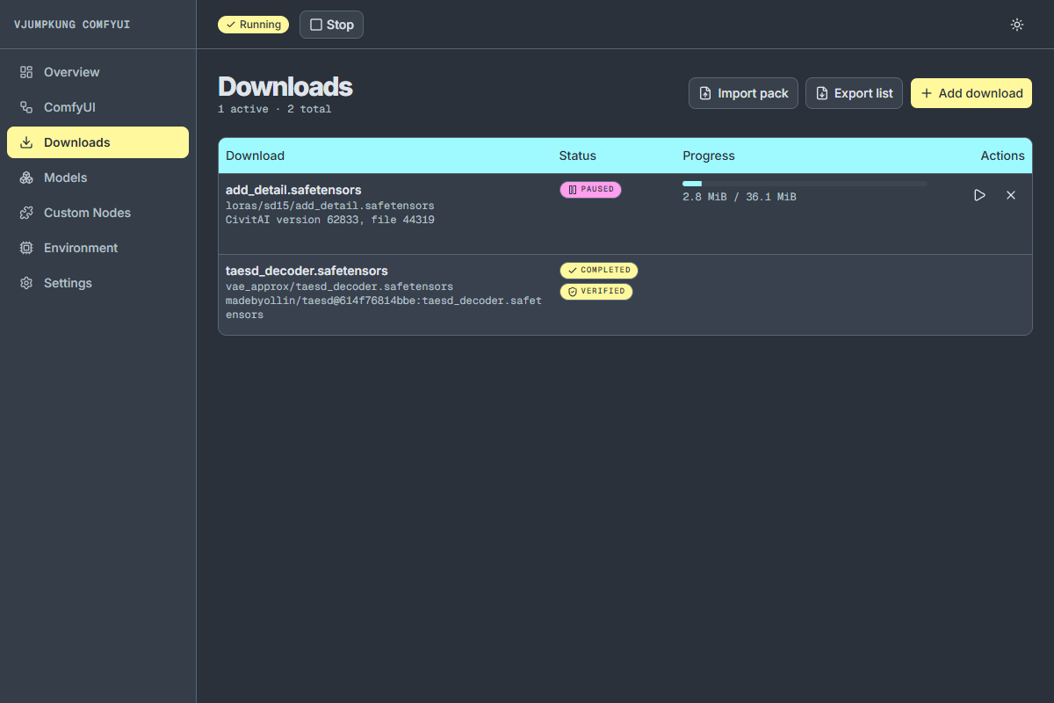1054x703 pixels.
Task: Click the VERIFIED status badge
Action: (x=596, y=292)
